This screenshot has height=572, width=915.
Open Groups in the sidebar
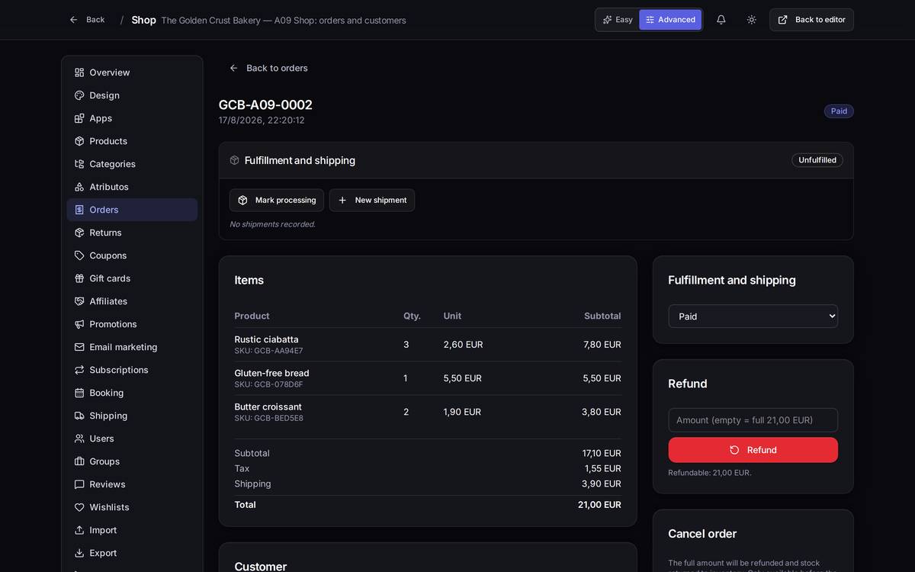point(132,461)
